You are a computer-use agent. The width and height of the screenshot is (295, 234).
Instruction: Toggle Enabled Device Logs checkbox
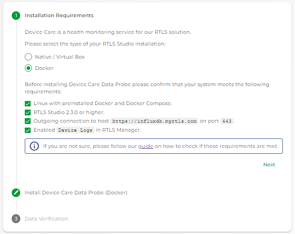click(x=27, y=130)
